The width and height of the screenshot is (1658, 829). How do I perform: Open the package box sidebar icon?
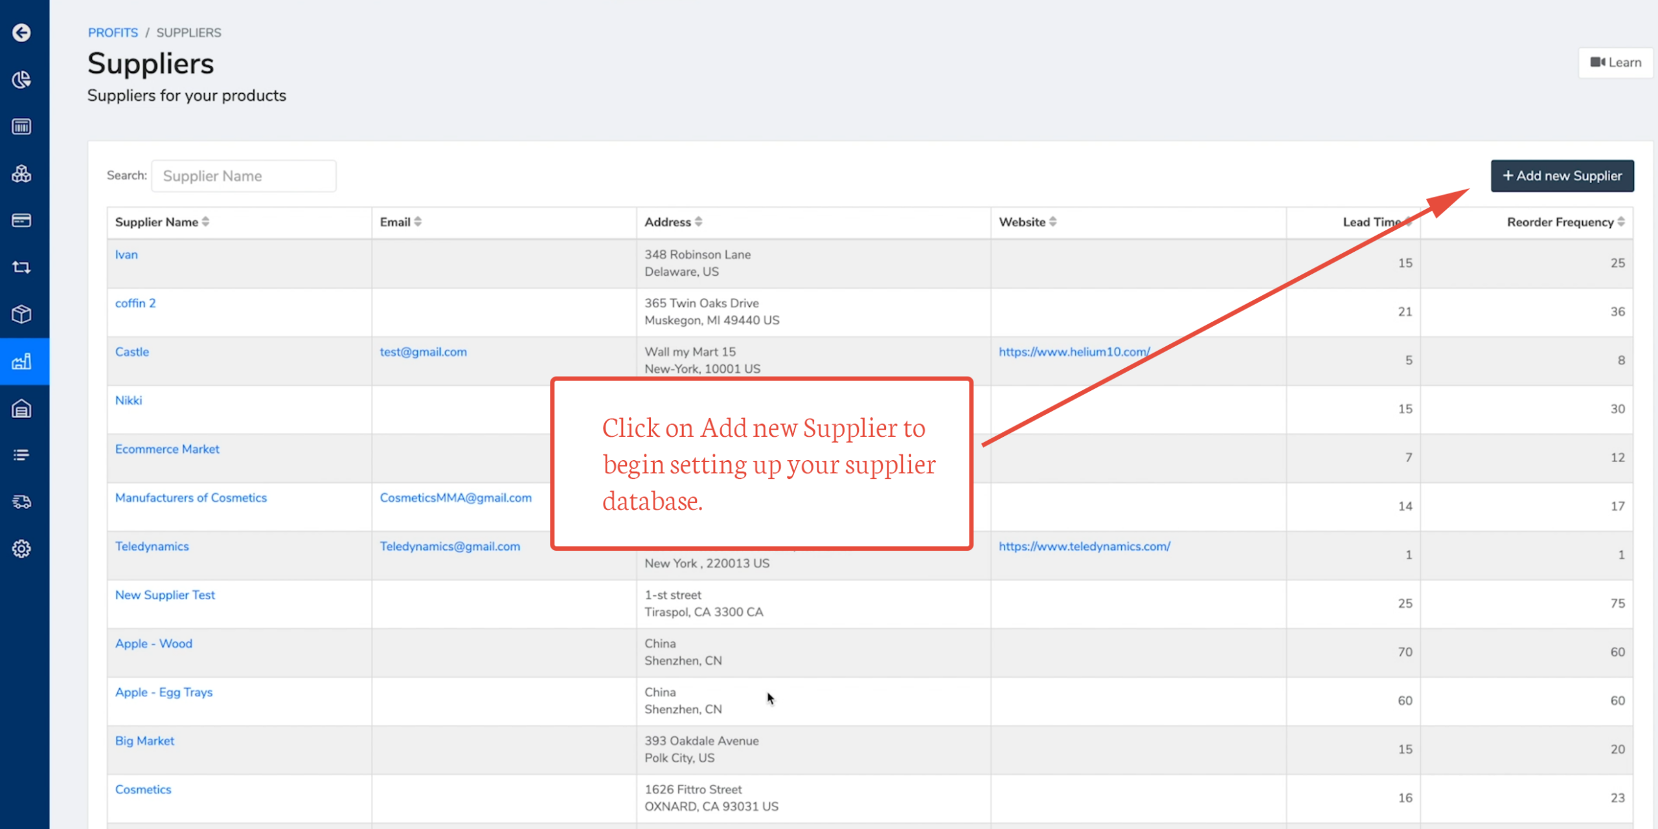click(x=21, y=315)
